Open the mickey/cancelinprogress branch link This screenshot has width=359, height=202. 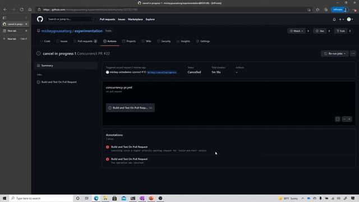click(x=162, y=72)
